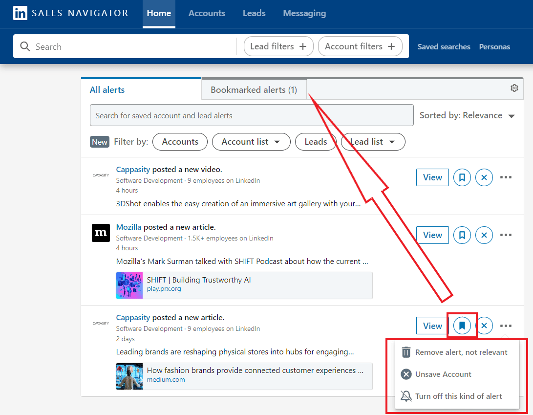
Task: Choose Unsave Account from the menu
Action: pyautogui.click(x=443, y=374)
